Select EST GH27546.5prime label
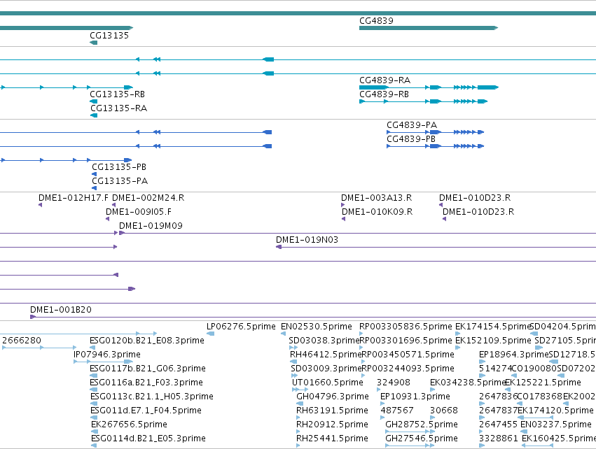Viewport: 596px width, 449px height. coord(422,439)
